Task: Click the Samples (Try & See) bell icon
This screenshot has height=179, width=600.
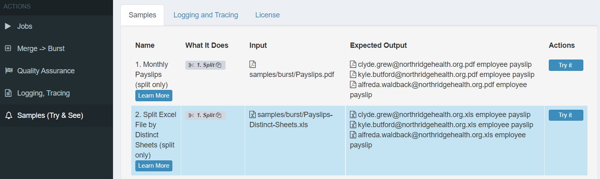Action: [8, 115]
